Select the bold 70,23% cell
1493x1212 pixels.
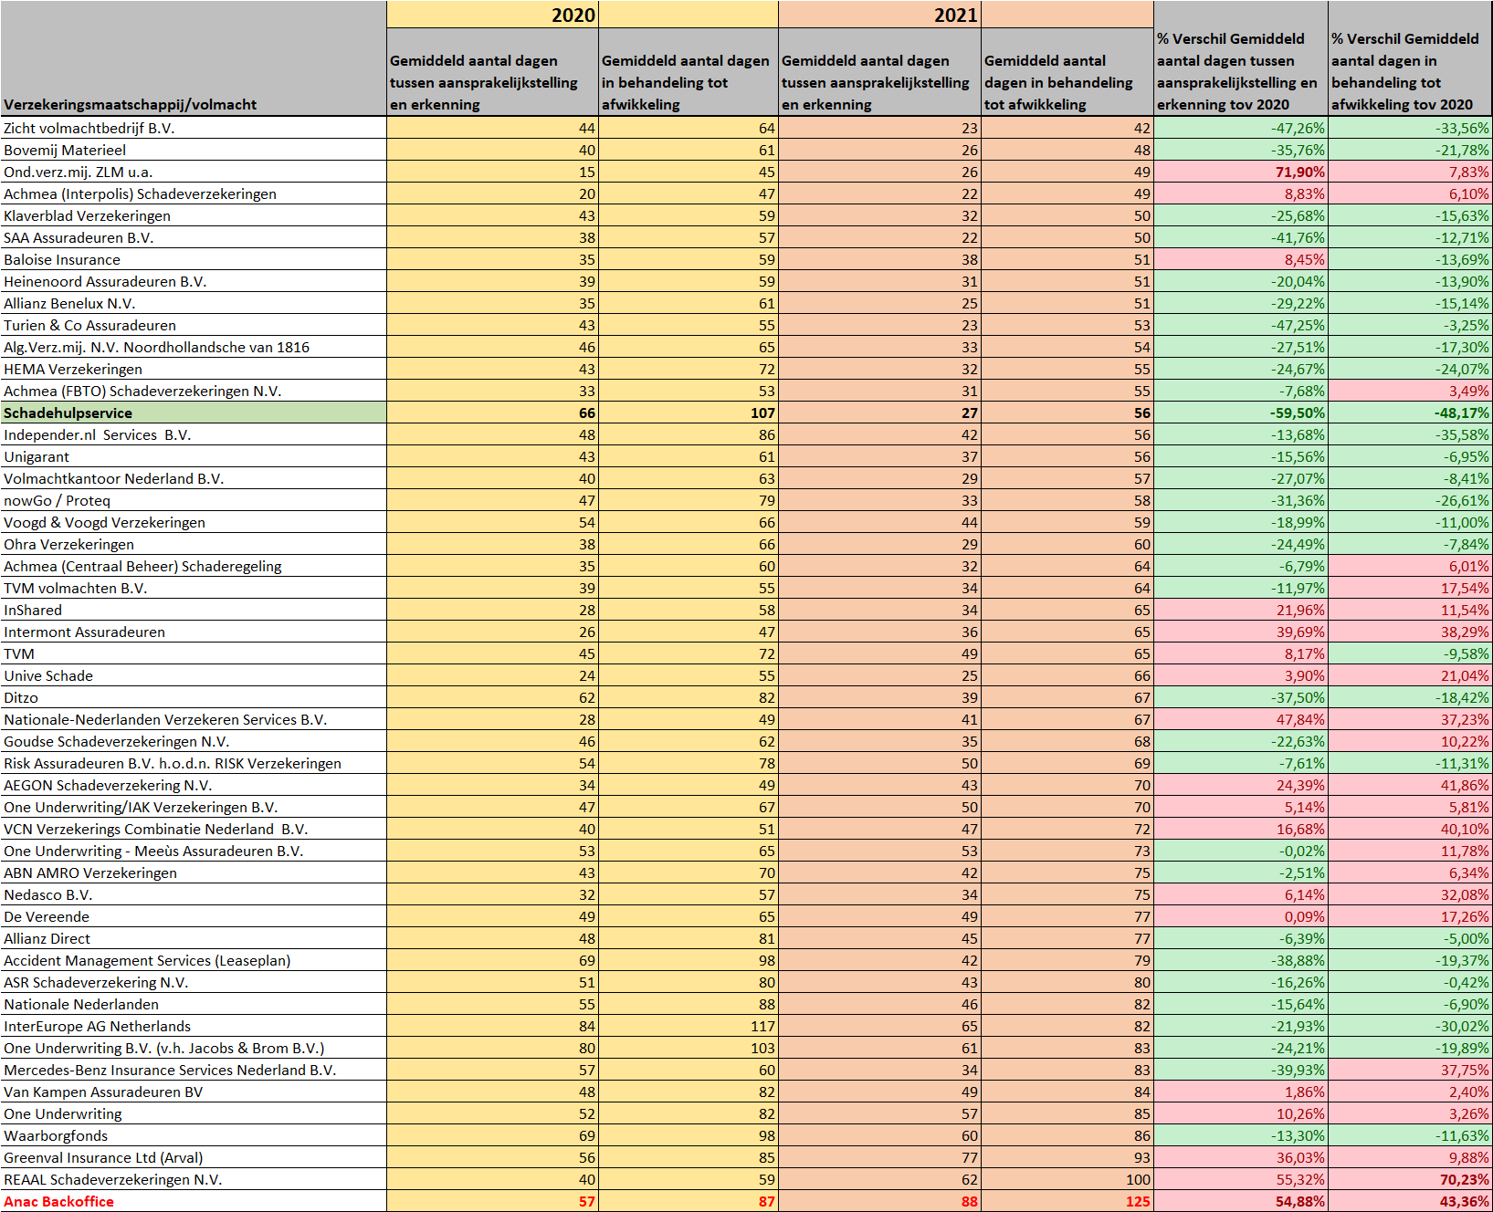point(1410,1179)
